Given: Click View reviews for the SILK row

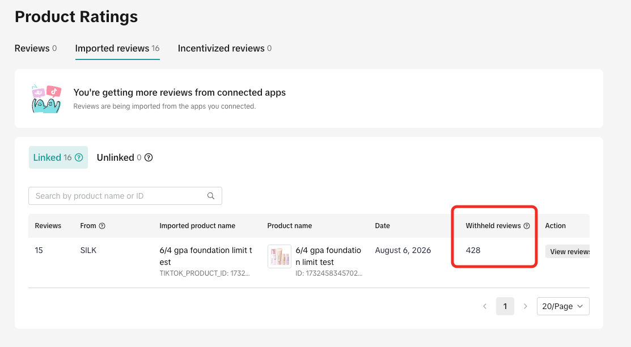Looking at the screenshot, I should (x=568, y=251).
